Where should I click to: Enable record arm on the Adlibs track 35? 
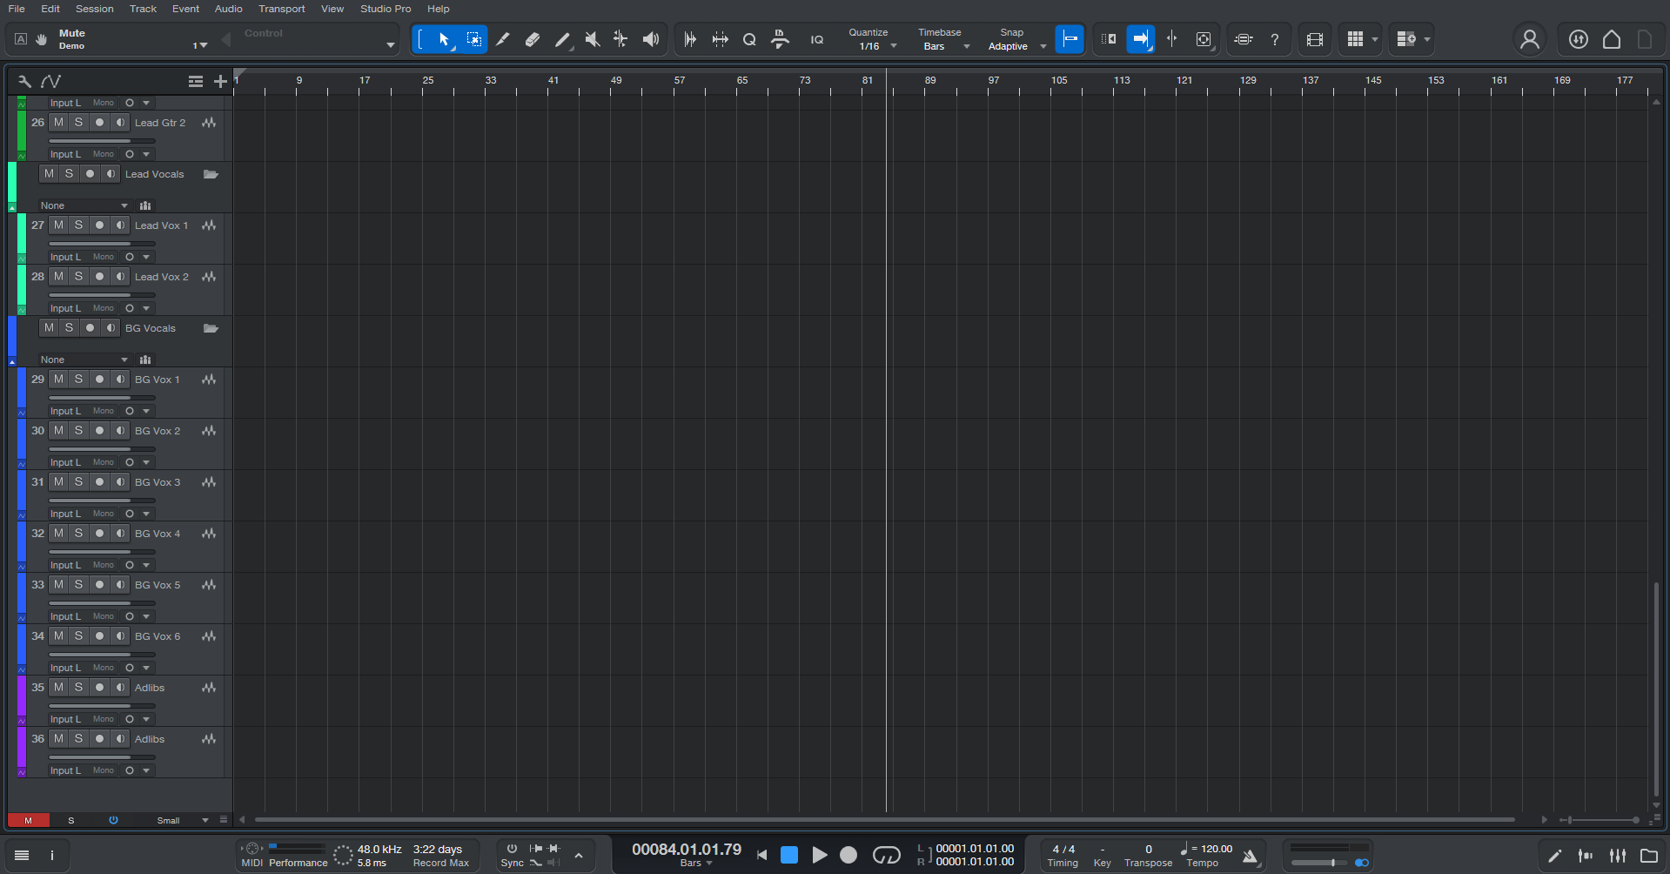[98, 687]
